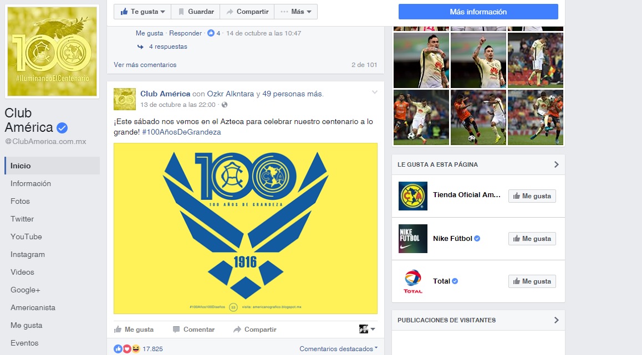
Task: Click Responder under the comment
Action: 186,33
